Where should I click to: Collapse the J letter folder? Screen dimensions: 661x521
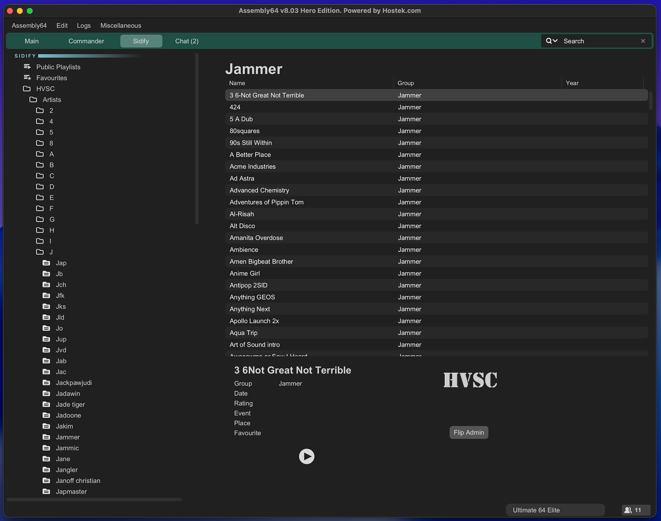40,252
